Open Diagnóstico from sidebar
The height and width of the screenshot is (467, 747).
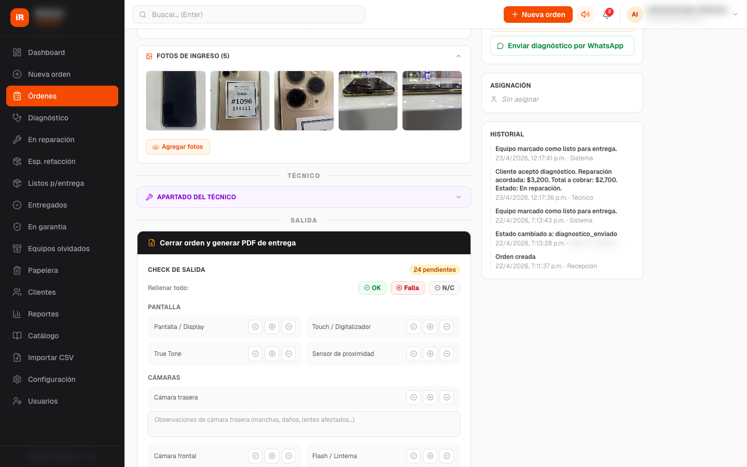(x=48, y=118)
